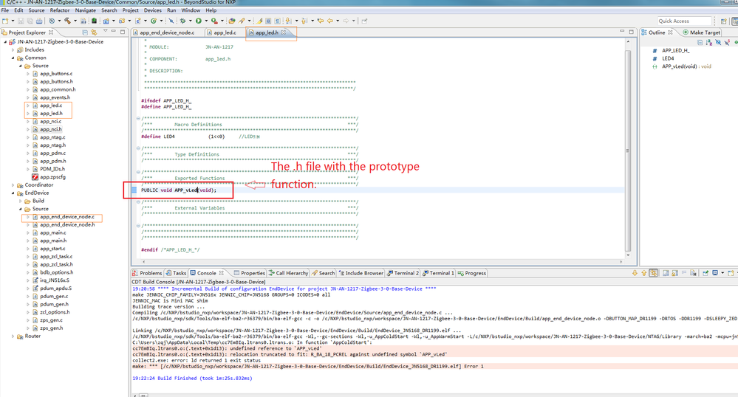The width and height of the screenshot is (738, 397).
Task: Toggle alphabetical Sort in Outline view
Action: 708,42
